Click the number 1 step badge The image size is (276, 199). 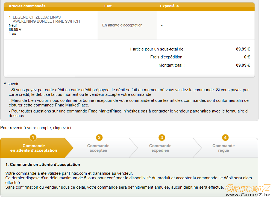point(33,138)
